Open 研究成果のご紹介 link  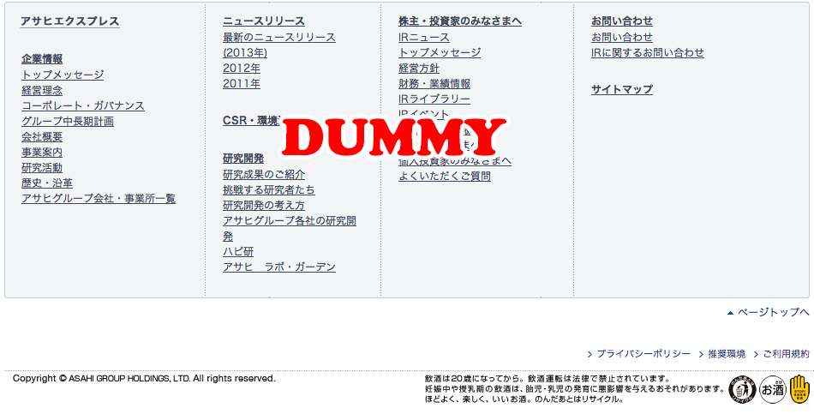point(264,175)
